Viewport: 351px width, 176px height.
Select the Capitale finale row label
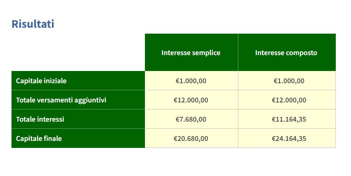pos(39,139)
